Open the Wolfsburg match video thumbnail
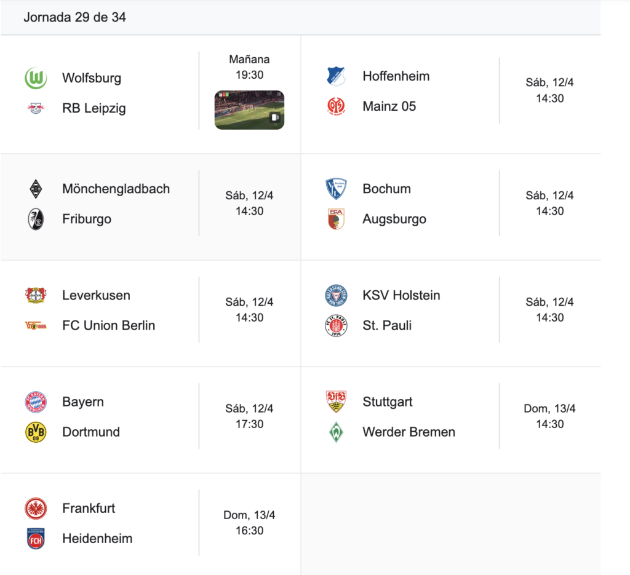The height and width of the screenshot is (575, 630). click(x=250, y=110)
